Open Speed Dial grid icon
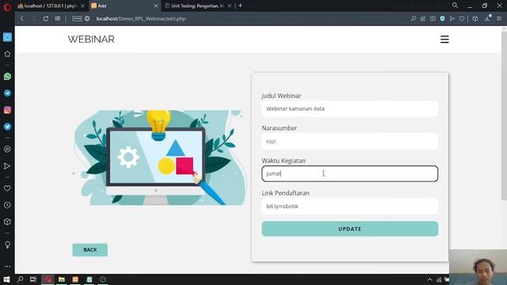 (x=58, y=19)
